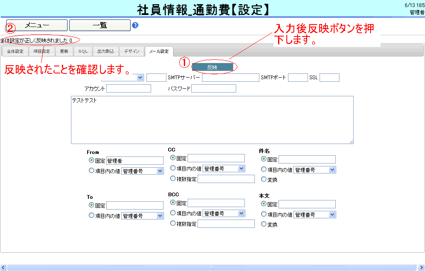
Task: Select the 件名 変換 radio button
Action: 264,179
